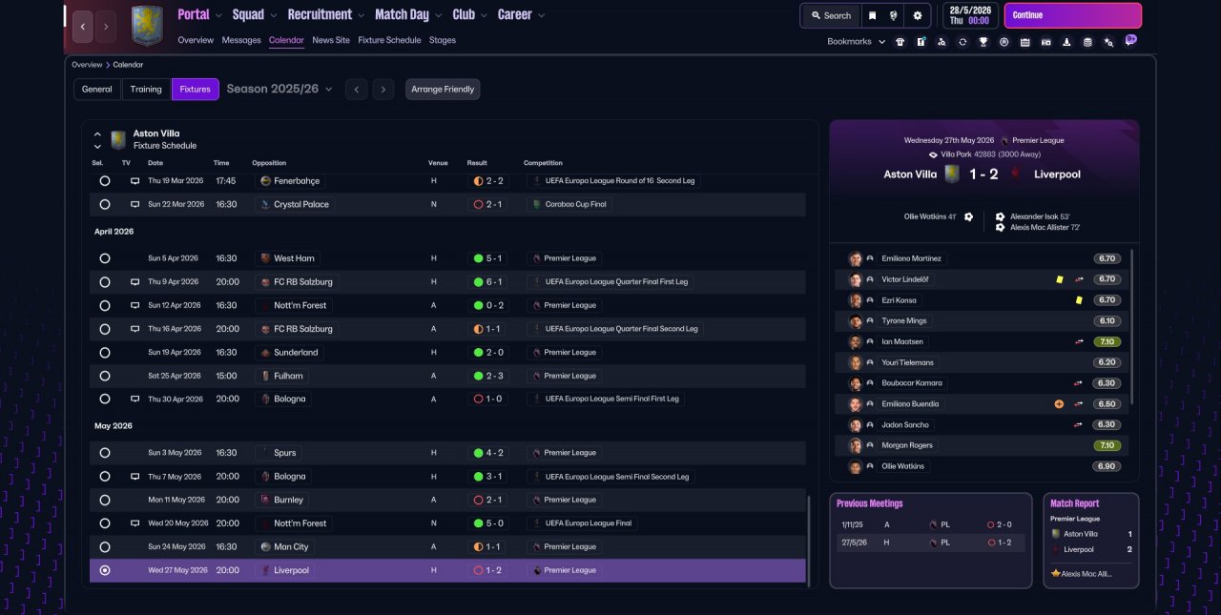Open the News Site sub-tab

click(x=331, y=40)
